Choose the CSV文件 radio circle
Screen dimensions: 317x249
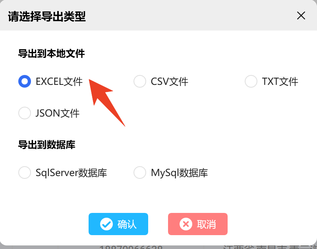140,81
